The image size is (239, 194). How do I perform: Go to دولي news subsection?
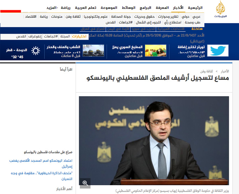185,17
